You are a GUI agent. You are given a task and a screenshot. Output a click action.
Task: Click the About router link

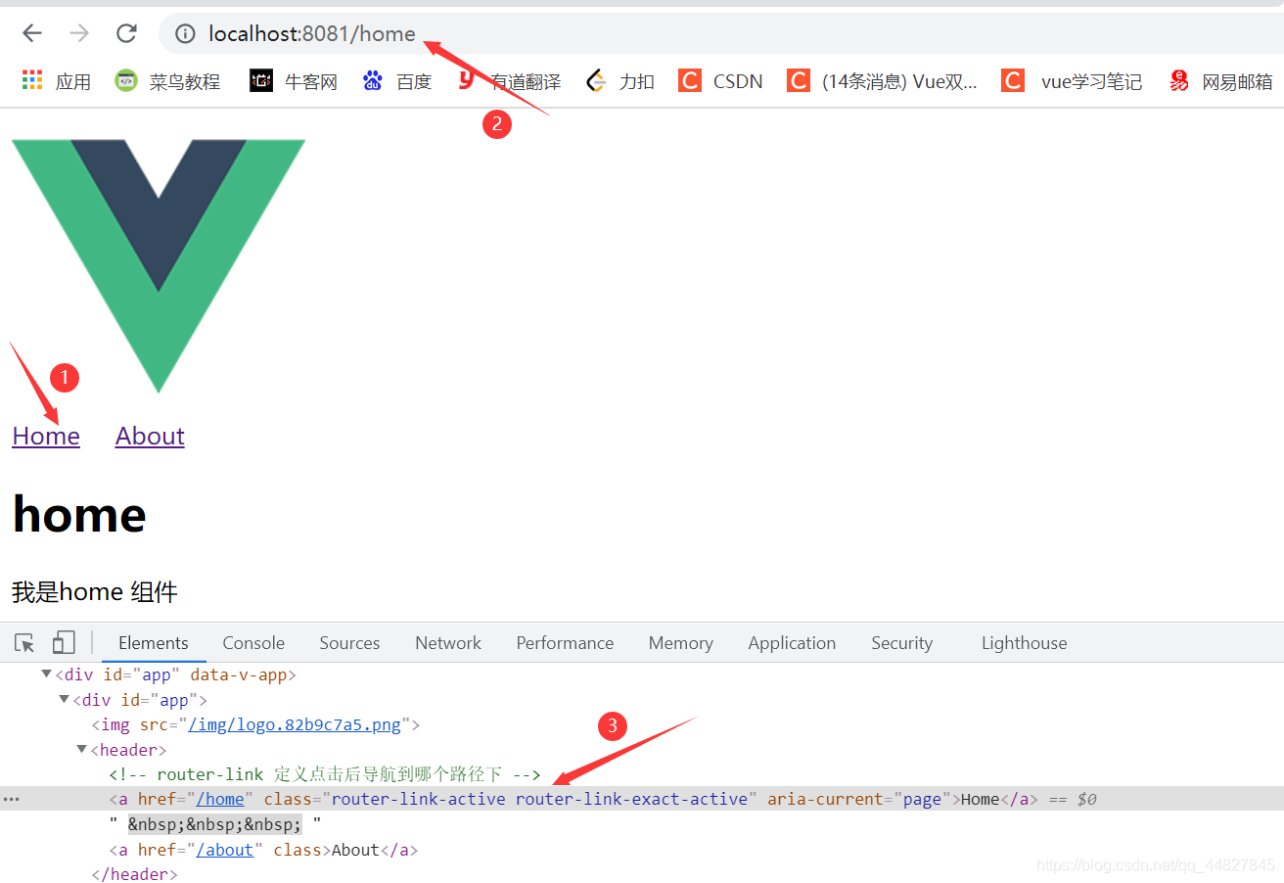click(x=150, y=437)
